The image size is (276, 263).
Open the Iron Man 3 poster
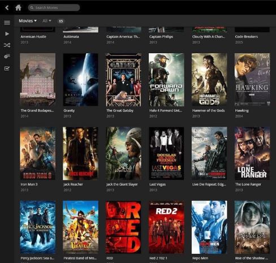click(x=38, y=153)
